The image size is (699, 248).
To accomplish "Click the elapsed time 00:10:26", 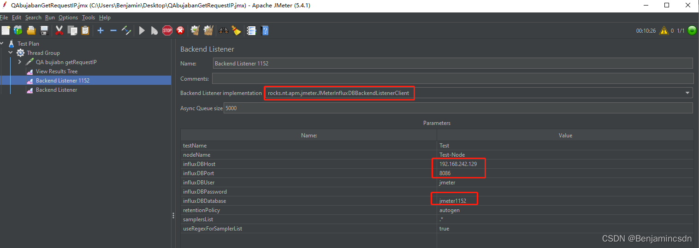I will point(646,31).
